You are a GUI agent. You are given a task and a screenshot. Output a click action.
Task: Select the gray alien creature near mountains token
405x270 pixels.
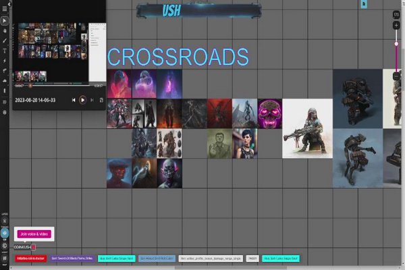click(x=244, y=113)
